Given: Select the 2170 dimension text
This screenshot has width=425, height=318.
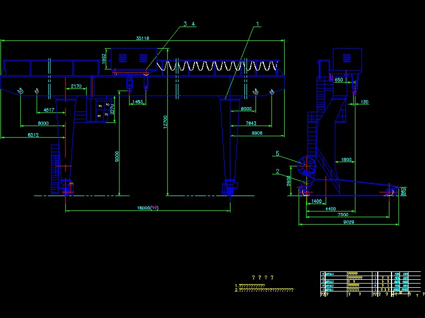Looking at the screenshot, I should pyautogui.click(x=76, y=86).
